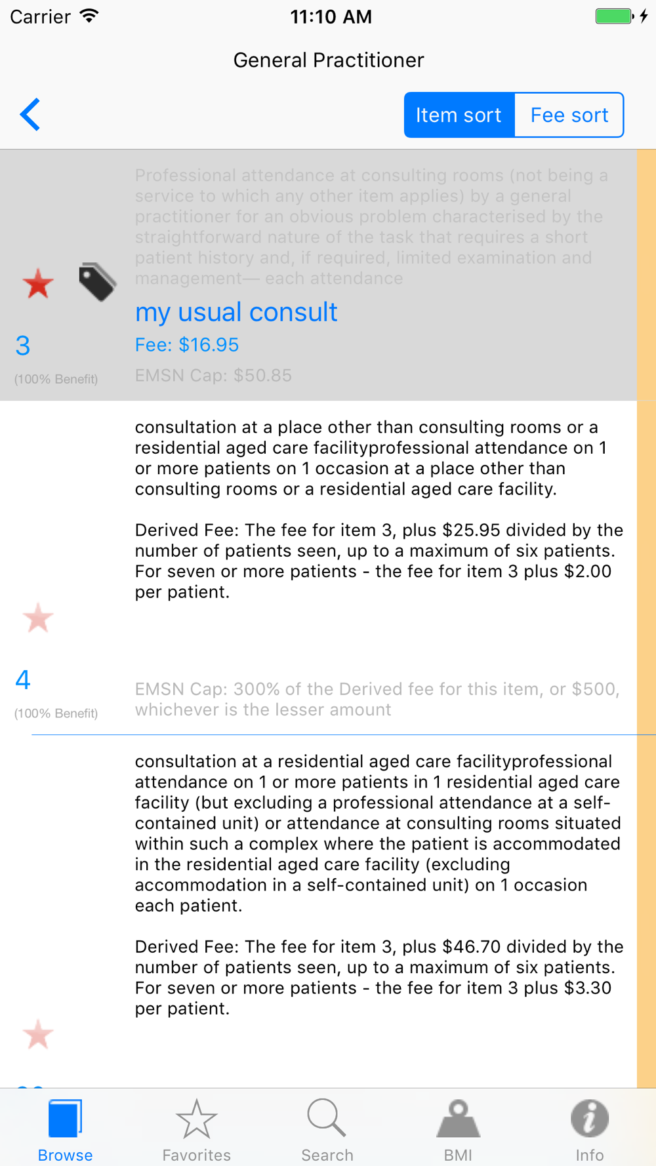Image resolution: width=656 pixels, height=1166 pixels.
Task: Tap the tag icon on item 3
Action: point(97,282)
